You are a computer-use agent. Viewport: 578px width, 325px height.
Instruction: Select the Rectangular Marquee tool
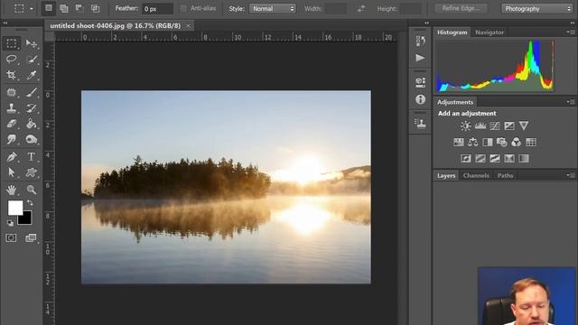(12, 43)
